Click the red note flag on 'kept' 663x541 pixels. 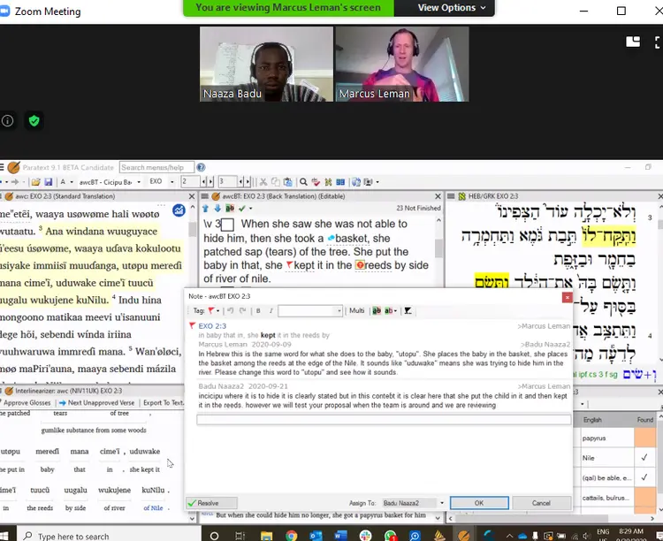[288, 265]
